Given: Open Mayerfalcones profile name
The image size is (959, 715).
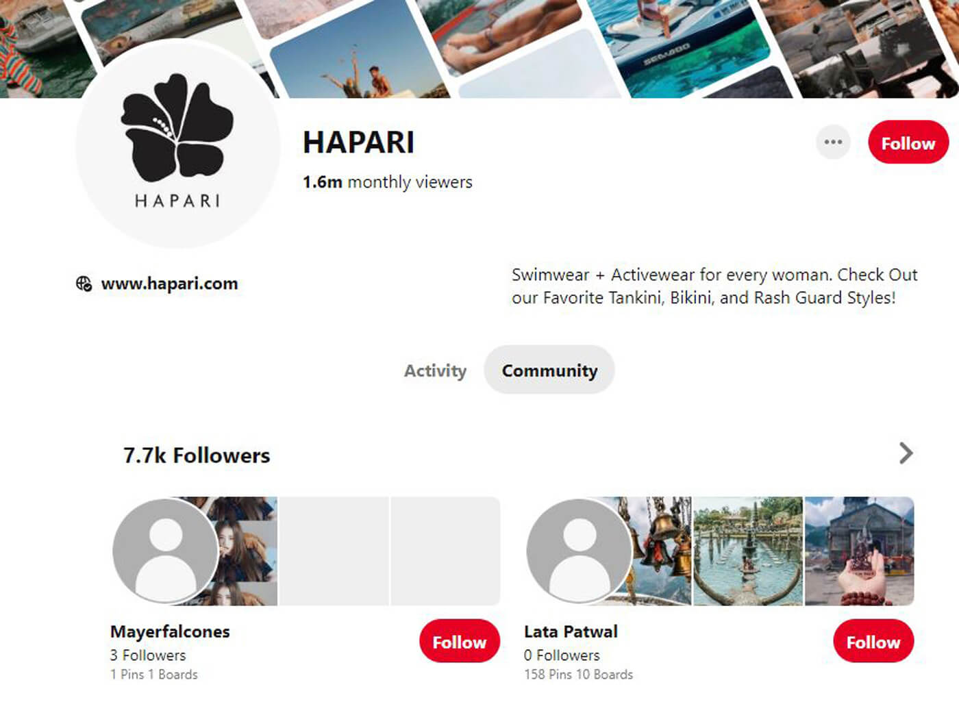Looking at the screenshot, I should point(170,631).
